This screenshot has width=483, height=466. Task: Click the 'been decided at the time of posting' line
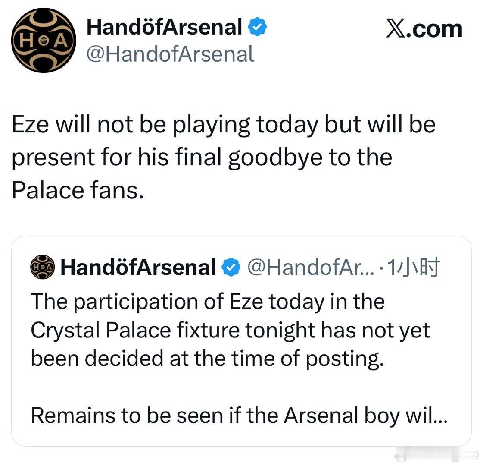tap(207, 359)
